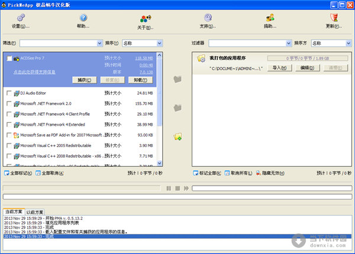
Task: Open the right 排序方 sort dropdown arrow
Action: [x=348, y=43]
